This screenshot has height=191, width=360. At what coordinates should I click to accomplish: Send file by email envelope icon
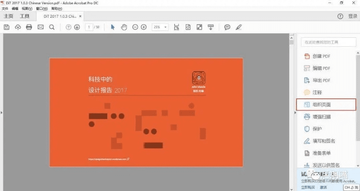[40, 27]
